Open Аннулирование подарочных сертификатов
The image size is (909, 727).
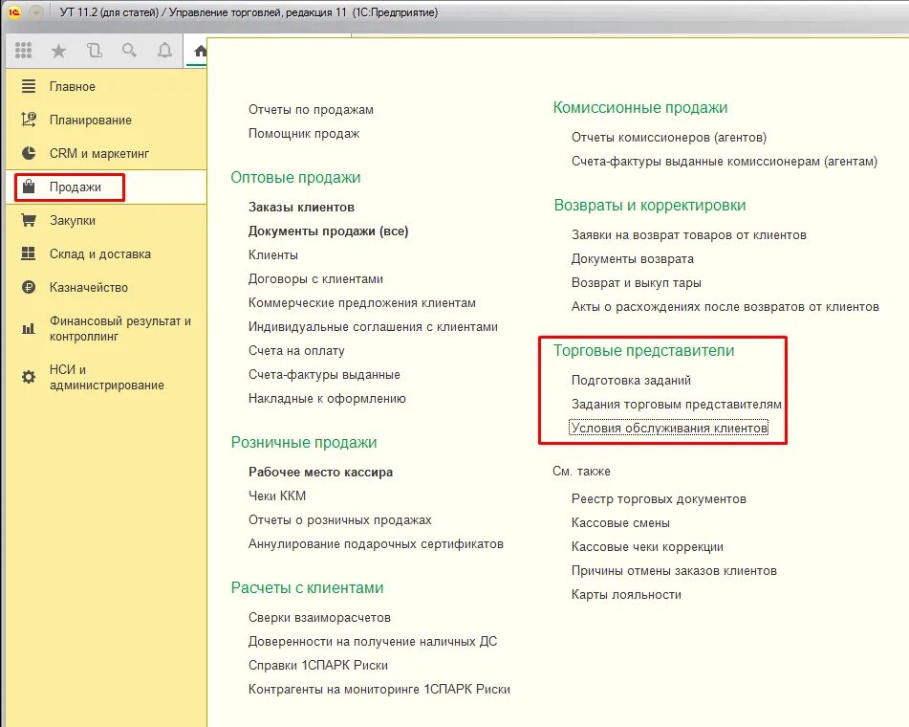point(376,543)
